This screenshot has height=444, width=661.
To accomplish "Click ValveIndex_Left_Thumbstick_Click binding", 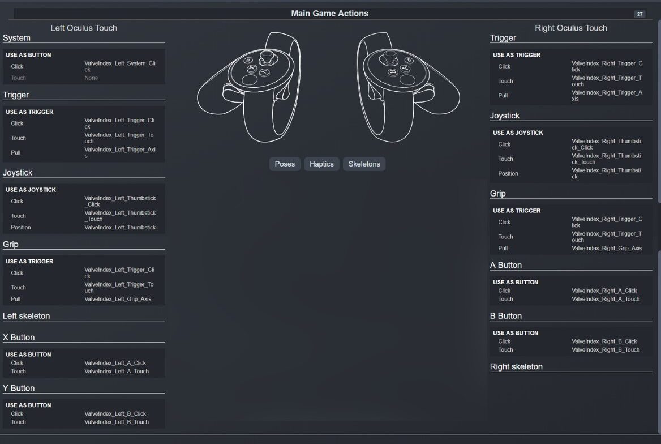I will [120, 201].
